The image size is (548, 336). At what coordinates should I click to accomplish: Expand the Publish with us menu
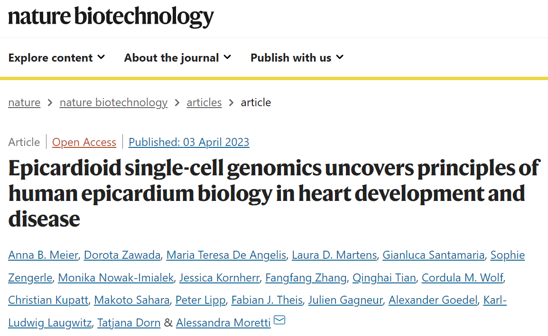click(x=297, y=57)
